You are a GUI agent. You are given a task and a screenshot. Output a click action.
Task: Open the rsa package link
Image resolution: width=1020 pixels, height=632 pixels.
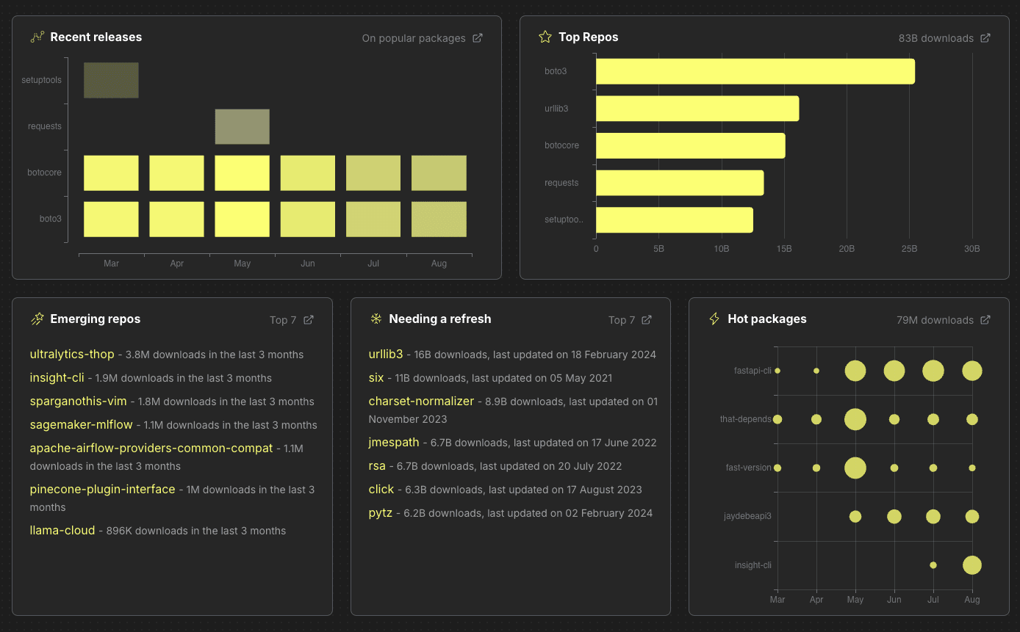point(377,466)
